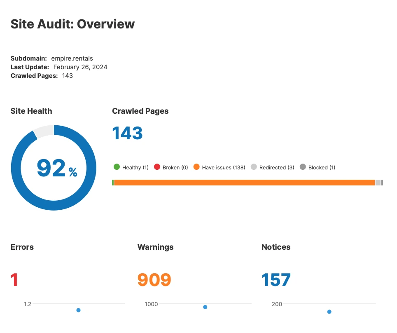
Task: Click the orange Have issues legend dot
Action: pyautogui.click(x=196, y=167)
